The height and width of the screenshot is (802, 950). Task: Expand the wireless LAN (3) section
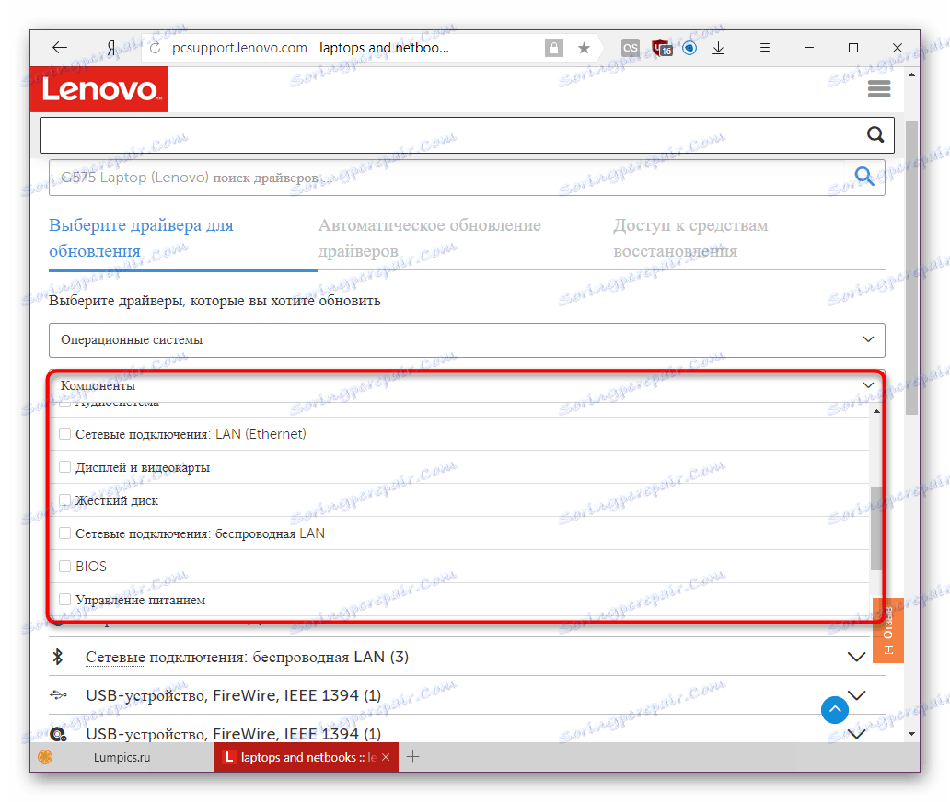(x=857, y=657)
